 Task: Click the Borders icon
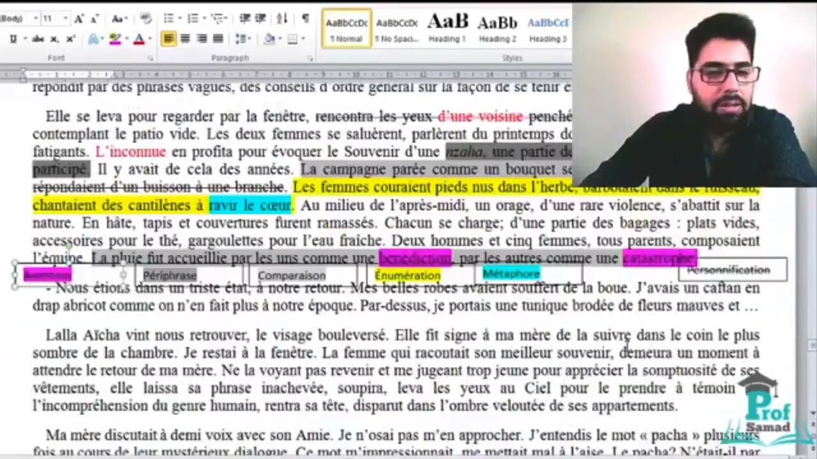tap(292, 39)
